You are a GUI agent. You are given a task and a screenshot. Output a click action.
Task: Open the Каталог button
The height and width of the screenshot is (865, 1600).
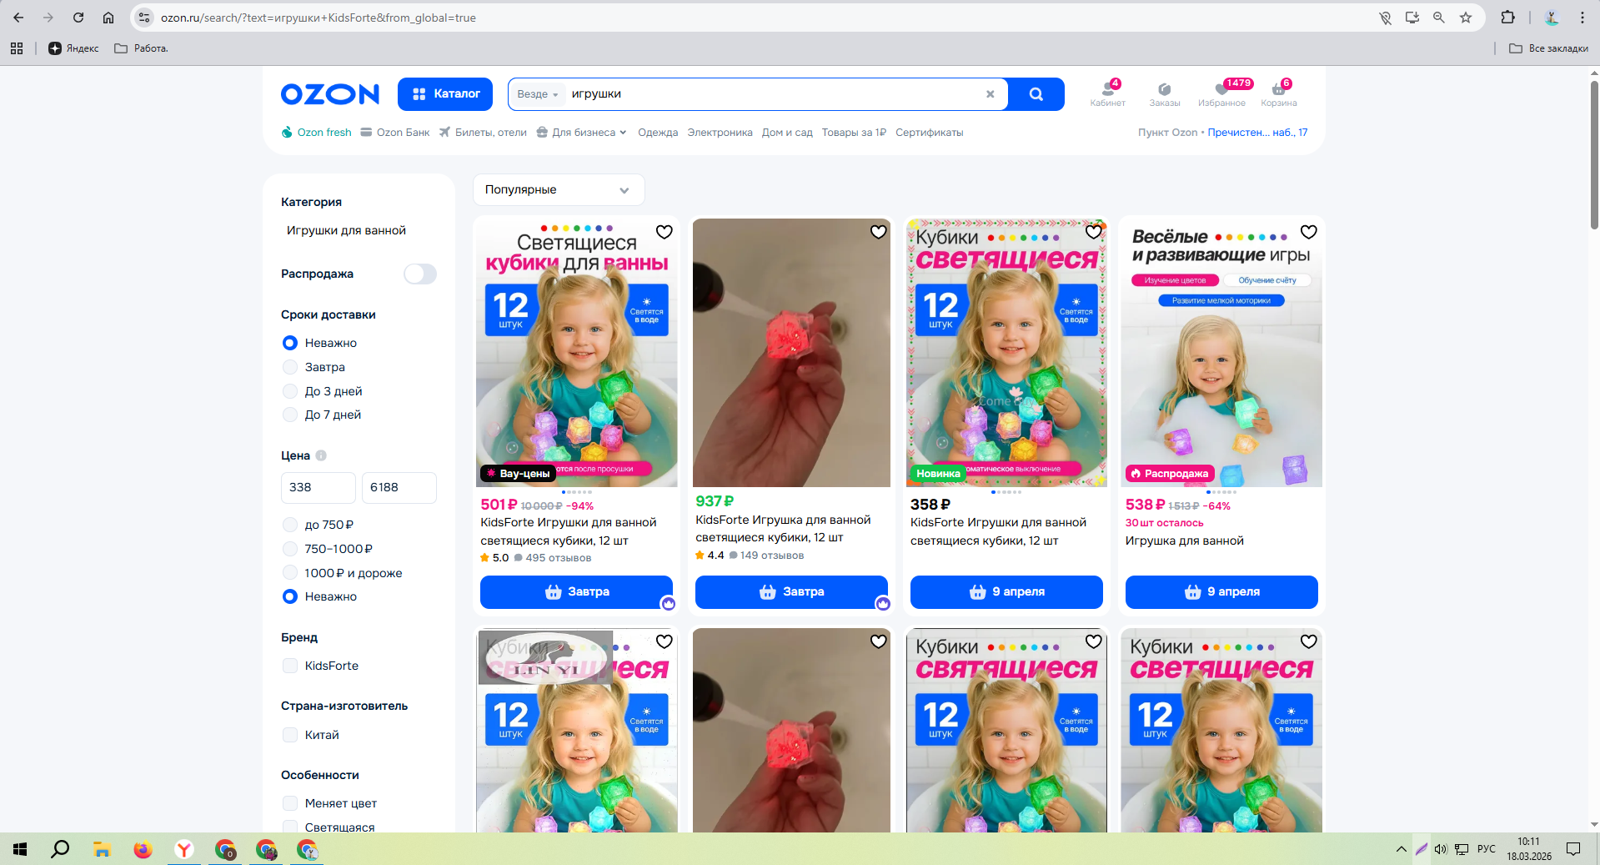pos(445,94)
